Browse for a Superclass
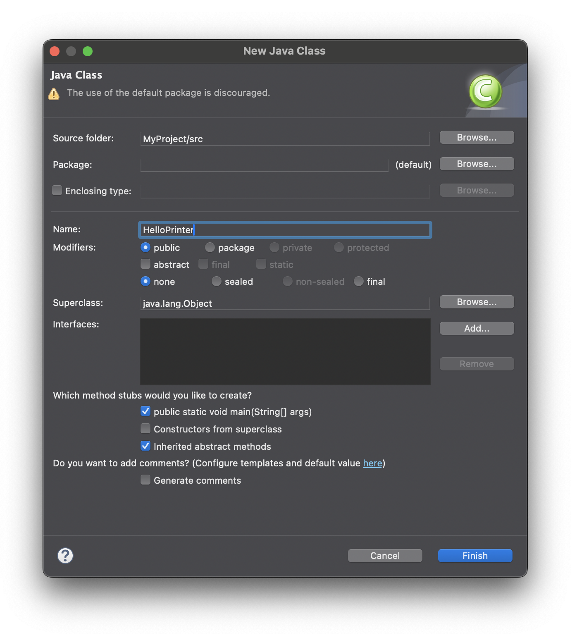The width and height of the screenshot is (577, 640). (477, 302)
